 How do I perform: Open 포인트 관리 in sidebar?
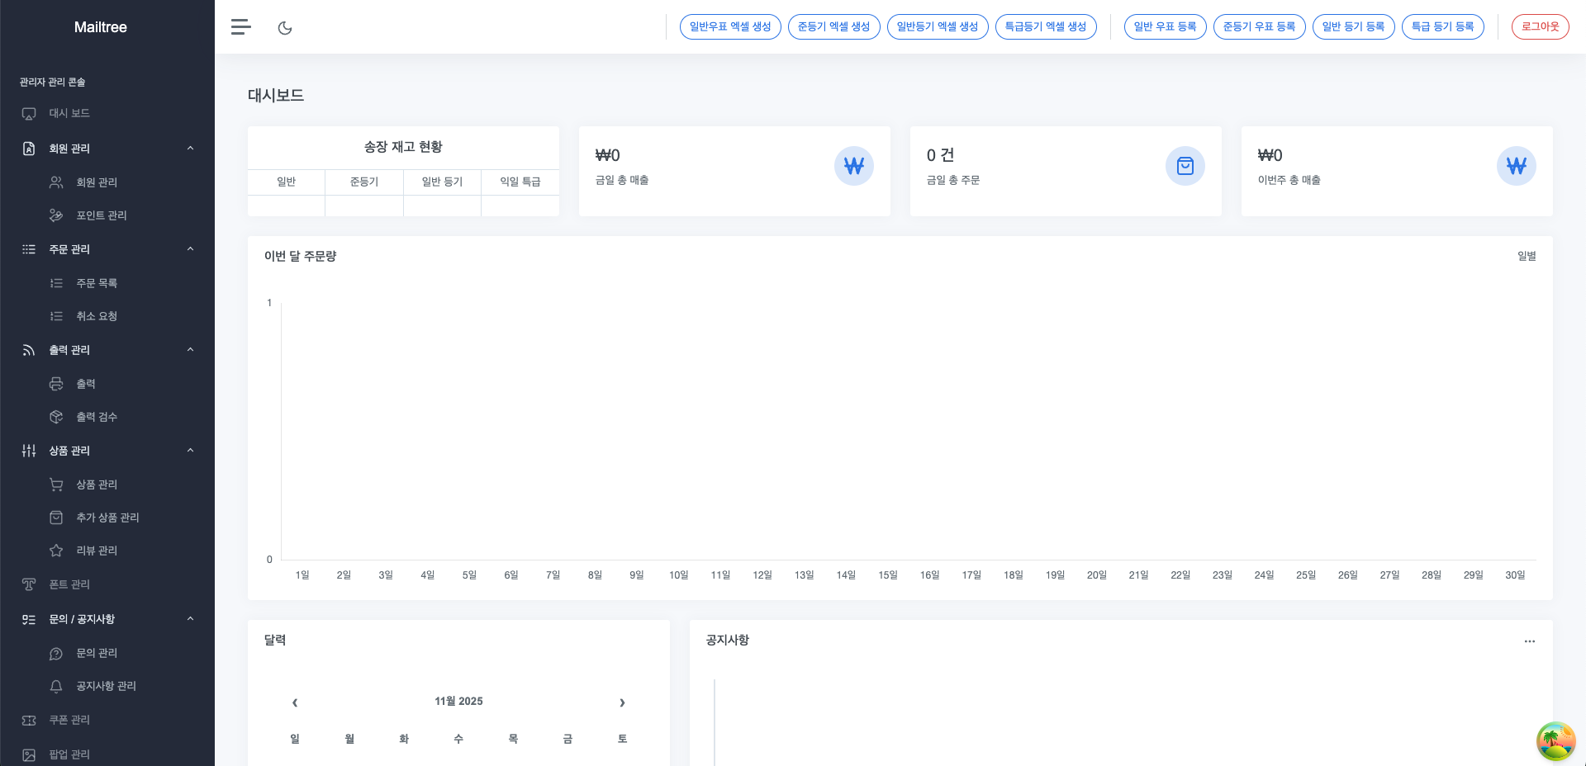click(101, 215)
